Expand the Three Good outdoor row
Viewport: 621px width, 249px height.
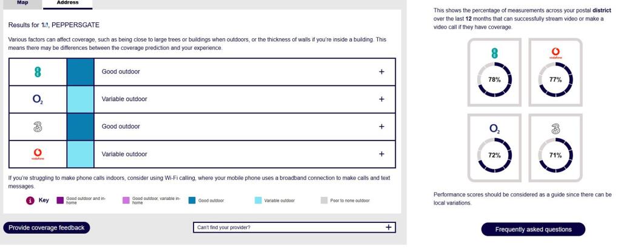(381, 127)
